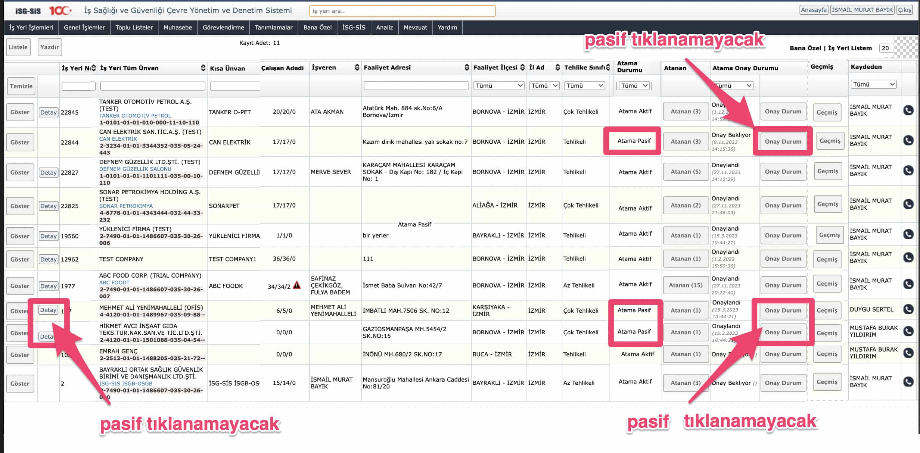Sort by İl Ad column arrows
Image resolution: width=920 pixels, height=453 pixels.
557,68
